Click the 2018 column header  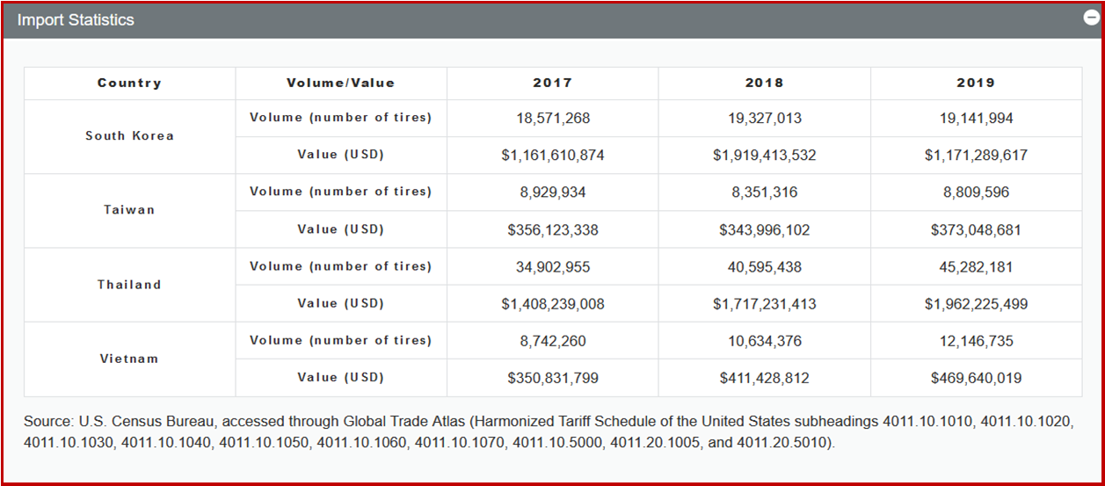[764, 83]
